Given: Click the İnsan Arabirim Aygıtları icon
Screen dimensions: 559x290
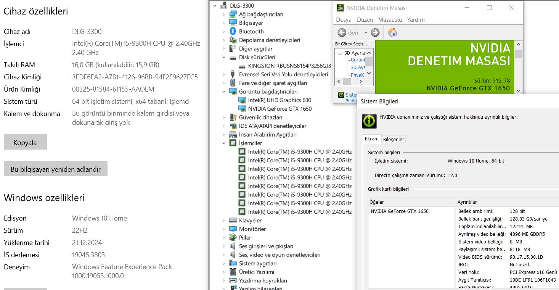Looking at the screenshot, I should 233,134.
